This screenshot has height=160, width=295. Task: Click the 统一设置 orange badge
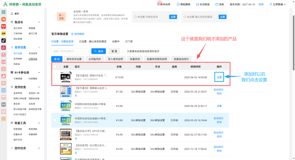click(61, 17)
